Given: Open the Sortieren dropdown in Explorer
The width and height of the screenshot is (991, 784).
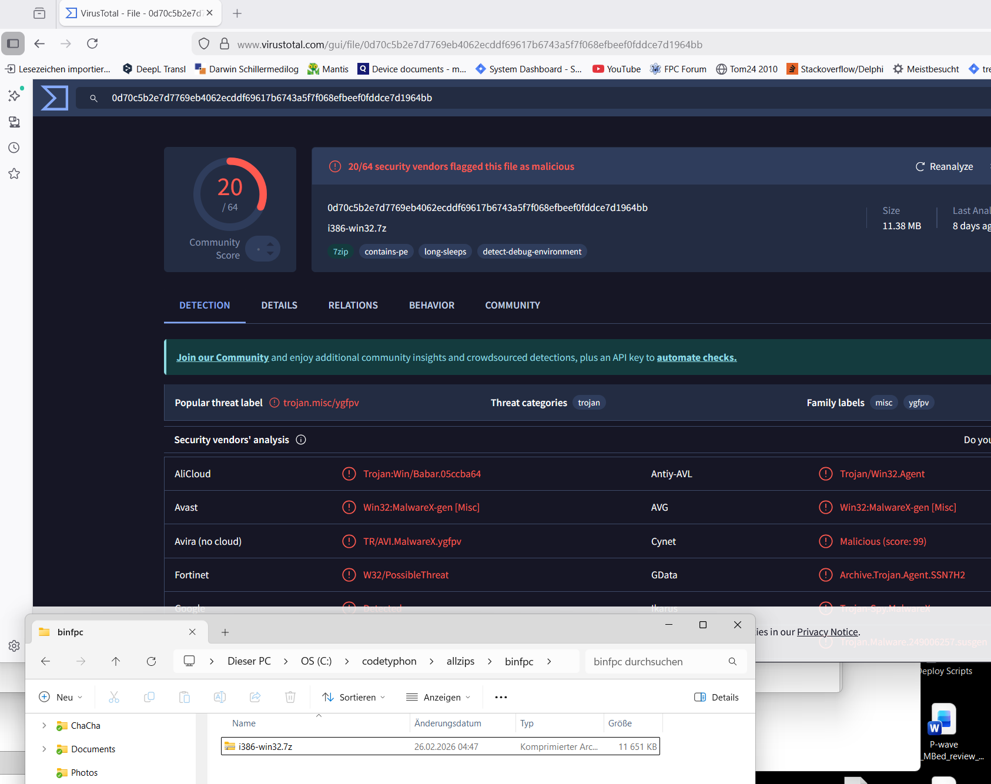Looking at the screenshot, I should [x=354, y=697].
